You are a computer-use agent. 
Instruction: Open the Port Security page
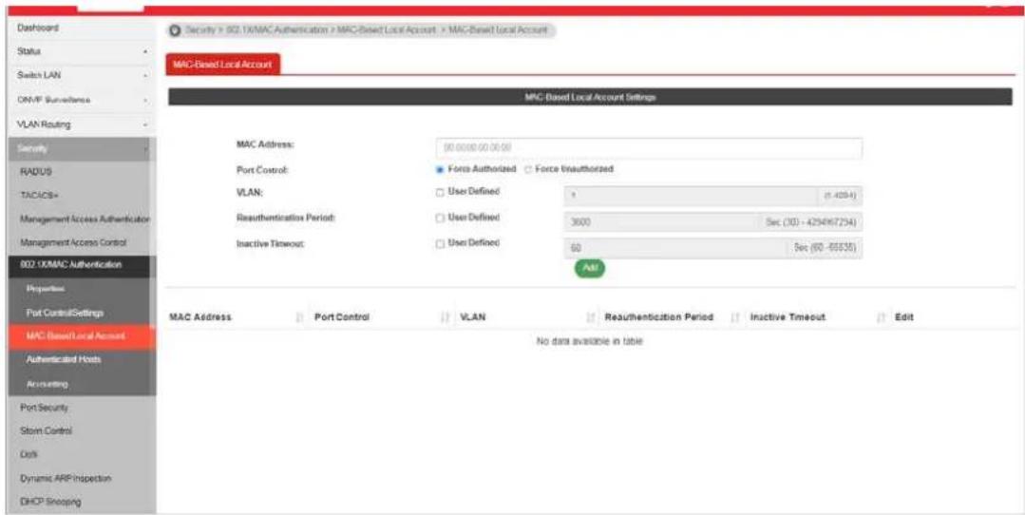[82, 408]
